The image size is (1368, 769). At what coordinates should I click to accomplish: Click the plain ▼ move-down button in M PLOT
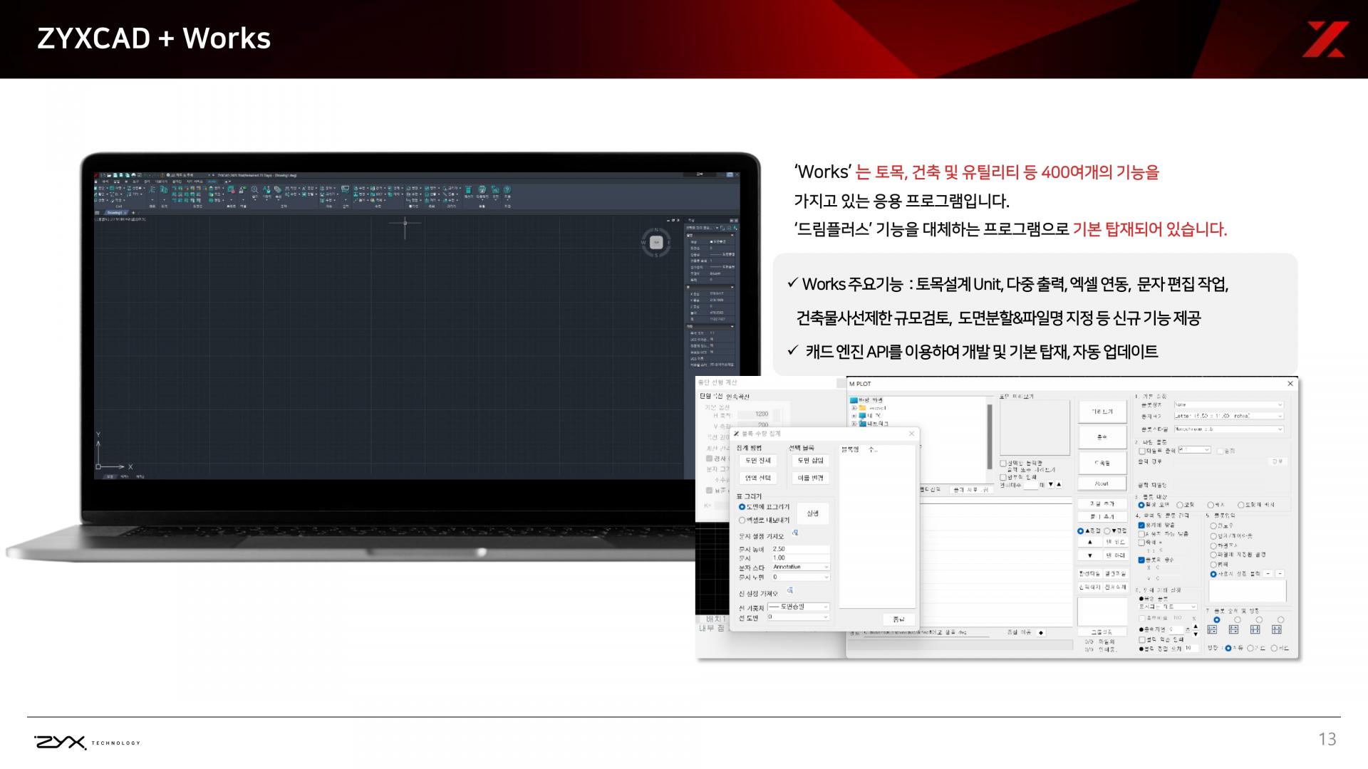(1089, 555)
